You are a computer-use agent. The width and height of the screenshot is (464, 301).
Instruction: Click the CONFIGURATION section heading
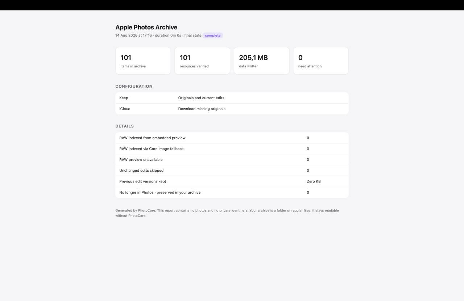(134, 86)
